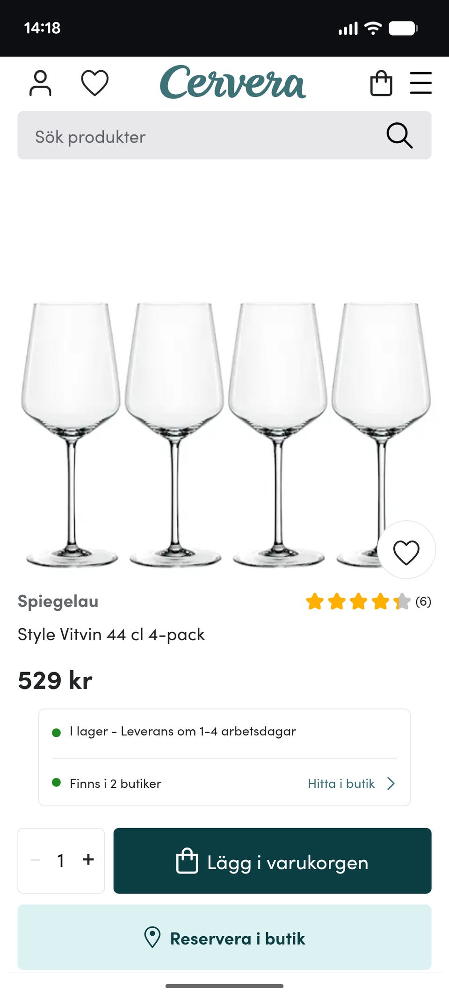Open the Spiegelau brand link
Viewport: 449px width, 999px height.
coord(58,601)
